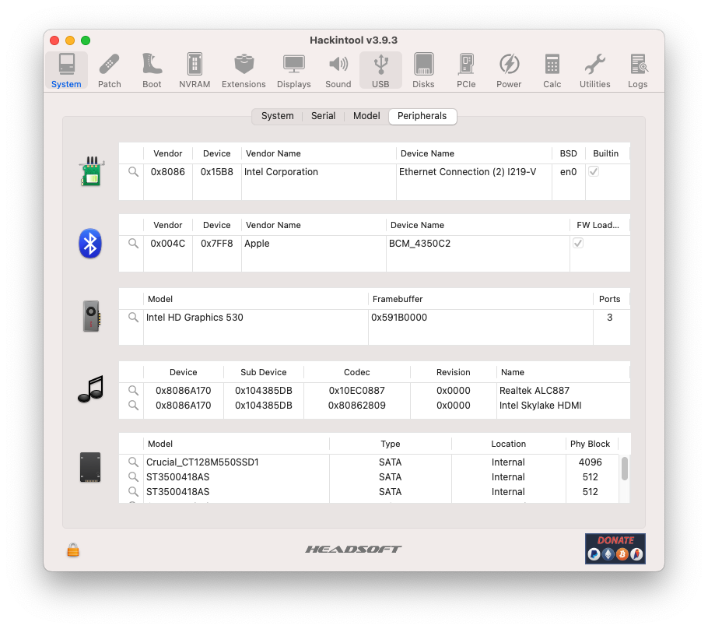
Task: Select the Boot icon in the toolbar
Action: [x=152, y=69]
